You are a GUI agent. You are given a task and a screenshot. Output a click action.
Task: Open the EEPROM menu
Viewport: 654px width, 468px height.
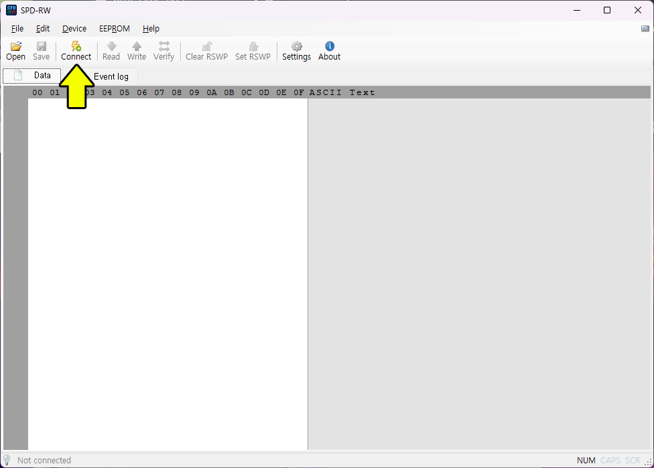[x=115, y=29]
